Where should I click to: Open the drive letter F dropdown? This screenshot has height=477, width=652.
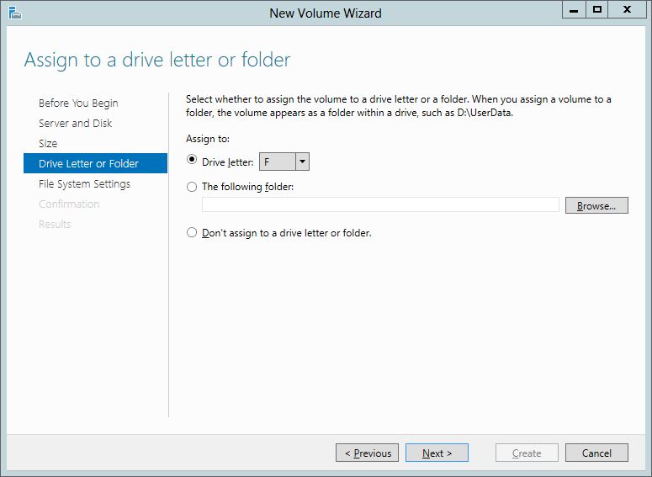(302, 162)
